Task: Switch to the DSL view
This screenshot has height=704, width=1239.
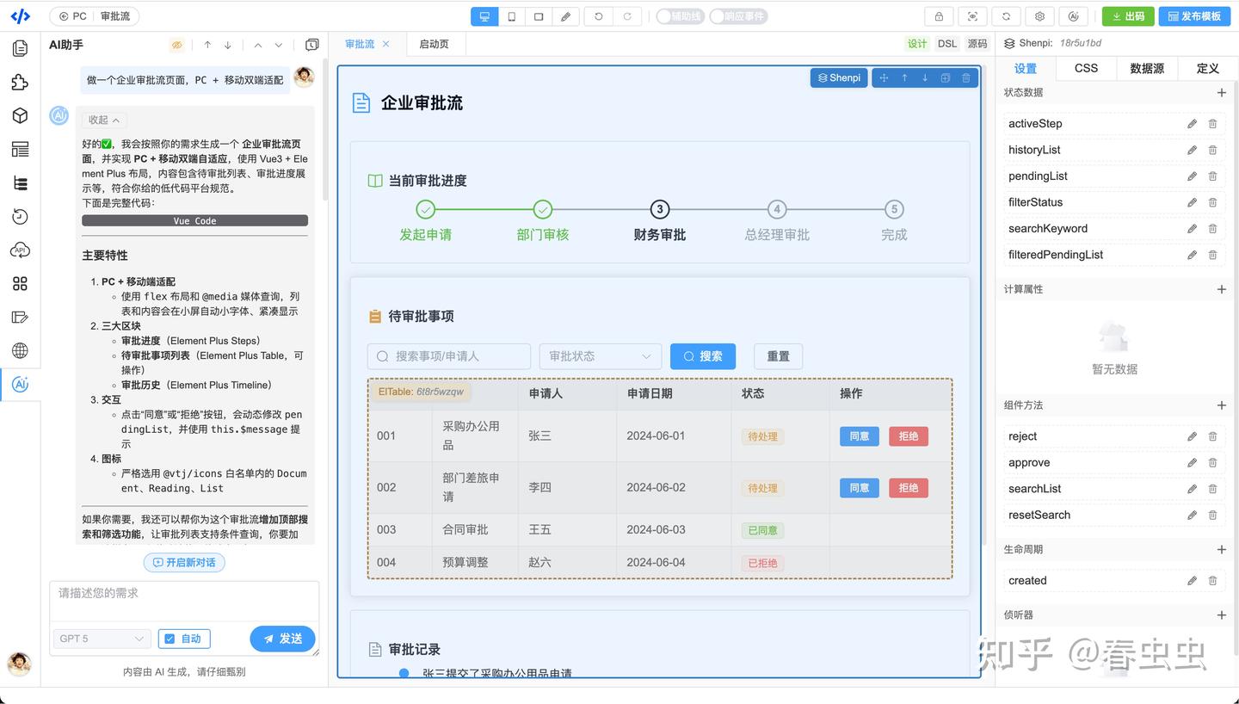Action: 947,44
